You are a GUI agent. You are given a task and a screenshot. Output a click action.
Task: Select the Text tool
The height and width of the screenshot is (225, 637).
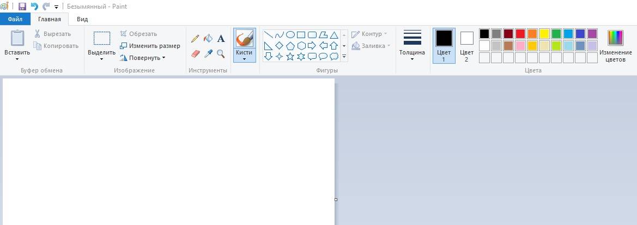[221, 39]
